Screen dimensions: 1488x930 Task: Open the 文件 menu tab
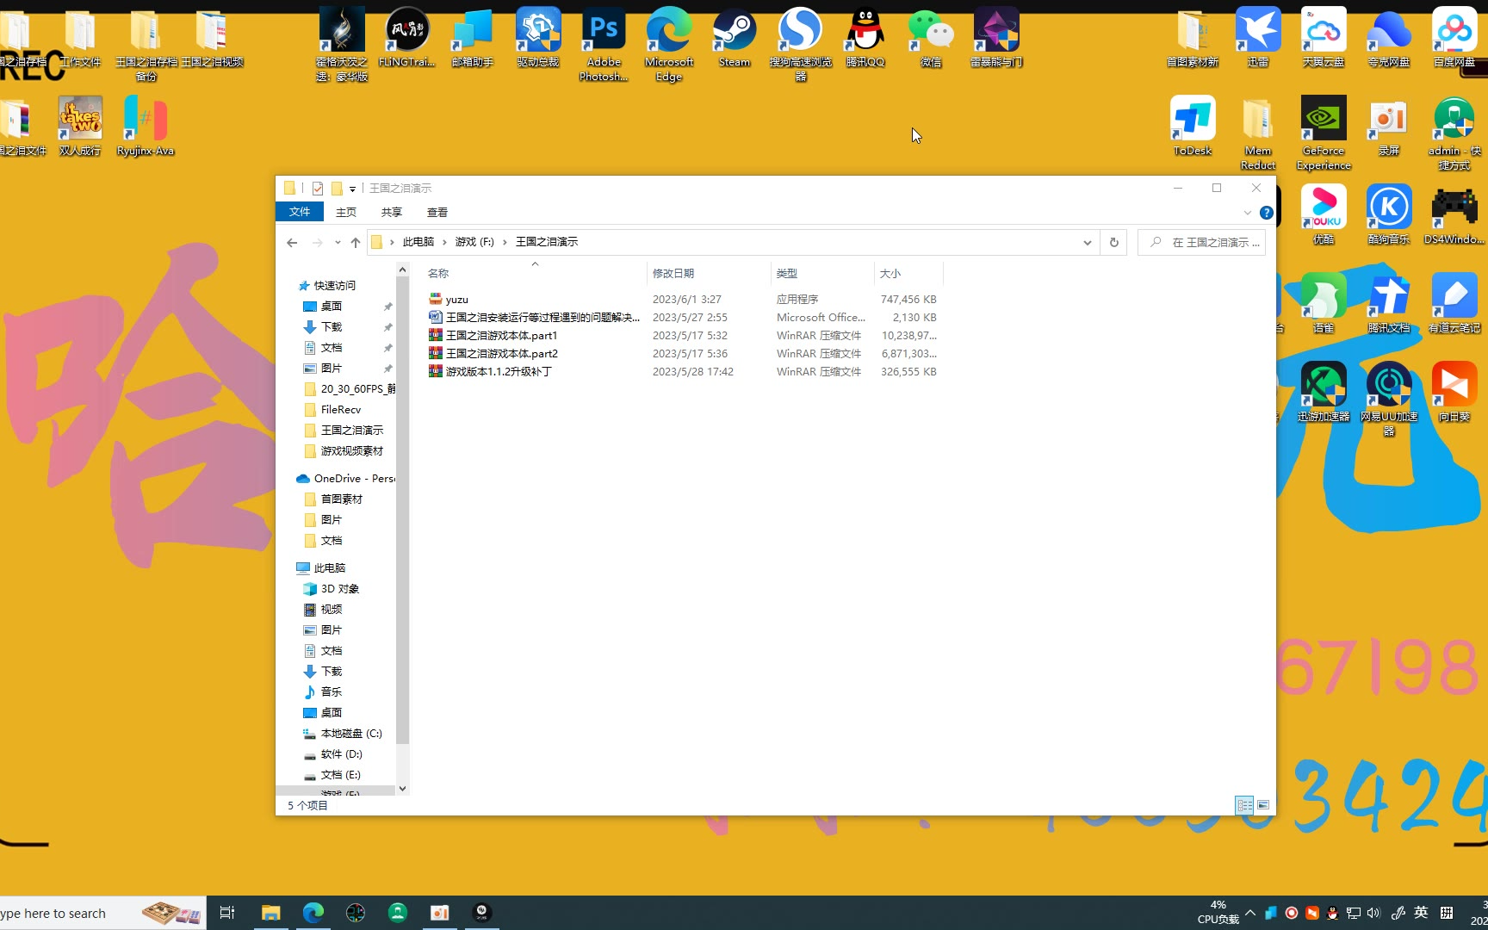300,213
